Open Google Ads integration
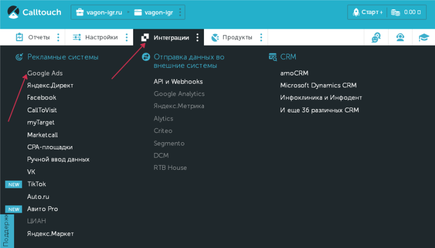 (45, 73)
